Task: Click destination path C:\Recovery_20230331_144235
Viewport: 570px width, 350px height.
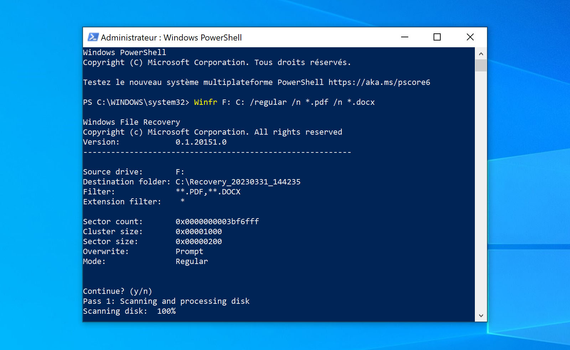Action: (x=238, y=182)
